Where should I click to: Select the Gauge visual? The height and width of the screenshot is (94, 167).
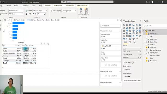point(130,33)
